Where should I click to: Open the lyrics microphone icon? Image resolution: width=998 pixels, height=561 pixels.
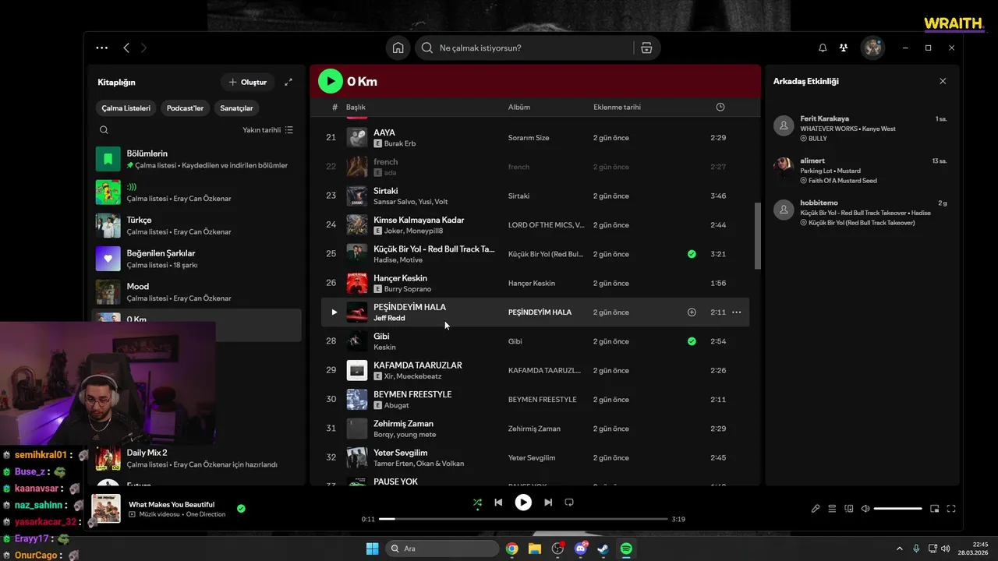[x=816, y=509]
